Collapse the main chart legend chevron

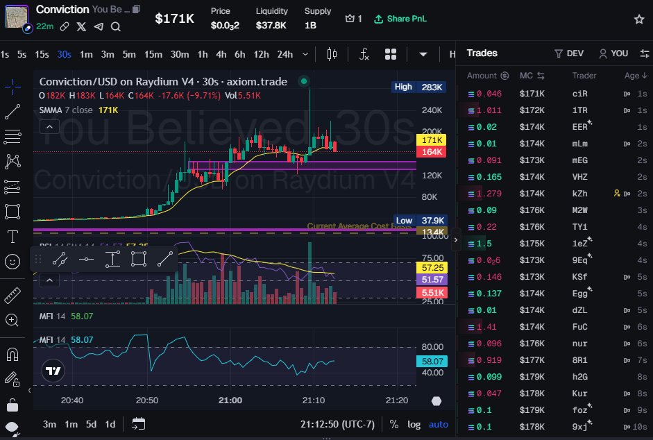49,127
